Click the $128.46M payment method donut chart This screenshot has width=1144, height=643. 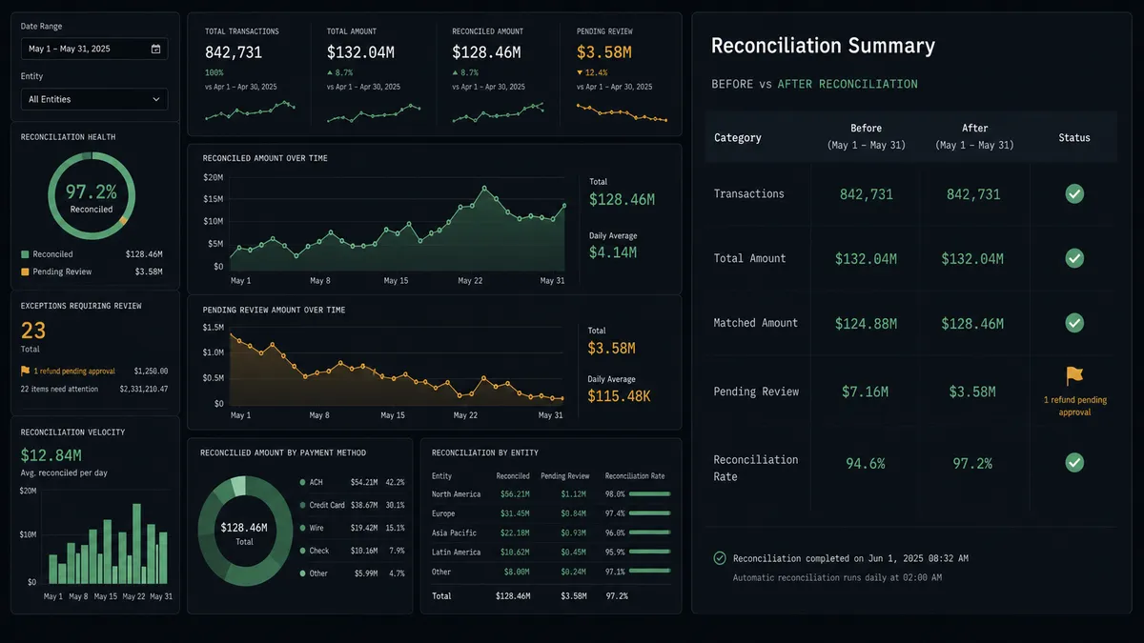click(x=244, y=532)
